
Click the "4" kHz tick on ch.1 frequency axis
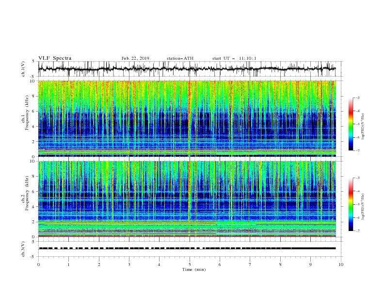point(33,127)
